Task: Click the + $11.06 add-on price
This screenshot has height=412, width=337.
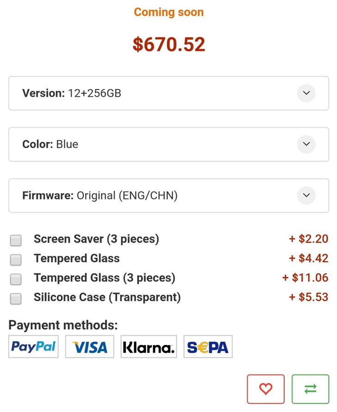Action: coord(305,278)
